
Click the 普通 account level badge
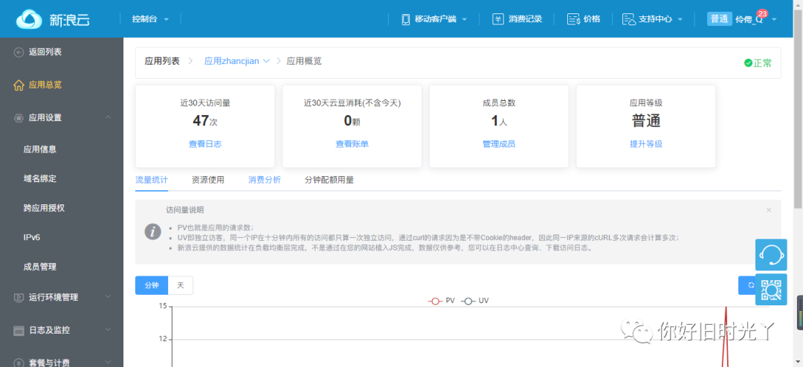click(720, 19)
